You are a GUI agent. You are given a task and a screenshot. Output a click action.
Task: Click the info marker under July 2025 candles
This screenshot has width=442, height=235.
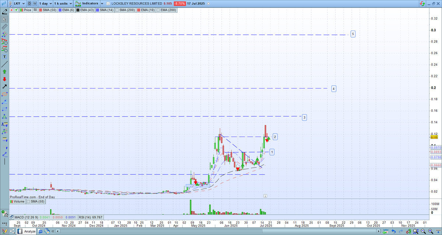point(265,196)
